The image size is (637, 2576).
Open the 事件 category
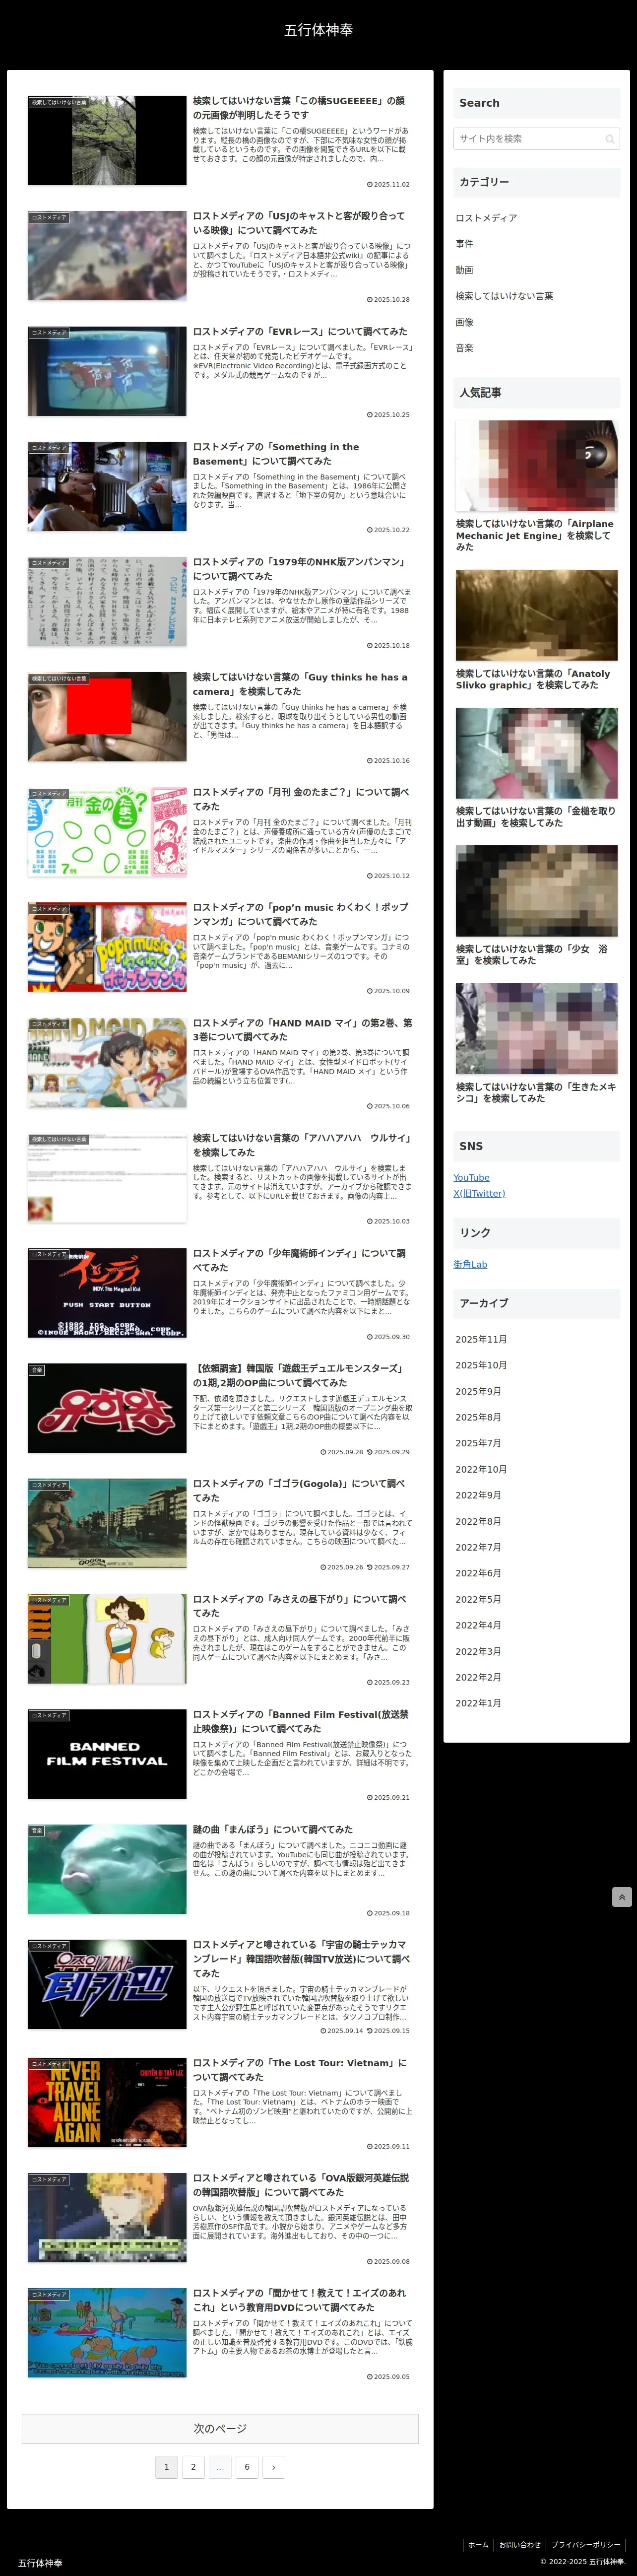(464, 244)
